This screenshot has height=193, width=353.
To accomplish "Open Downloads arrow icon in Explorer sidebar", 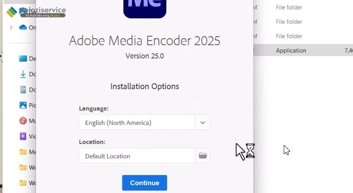I will point(23,74).
